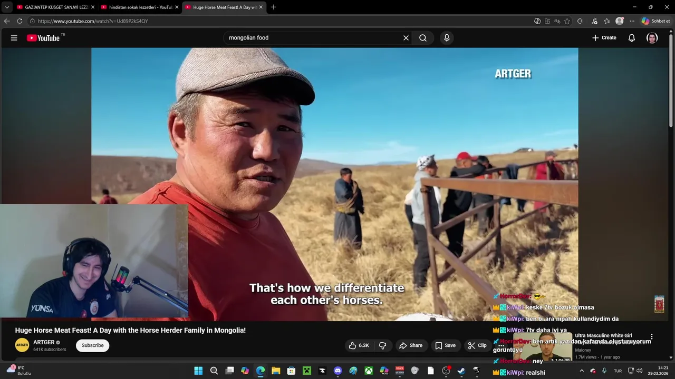Open Copilot app from the taskbar
This screenshot has height=379, width=675.
click(245, 371)
